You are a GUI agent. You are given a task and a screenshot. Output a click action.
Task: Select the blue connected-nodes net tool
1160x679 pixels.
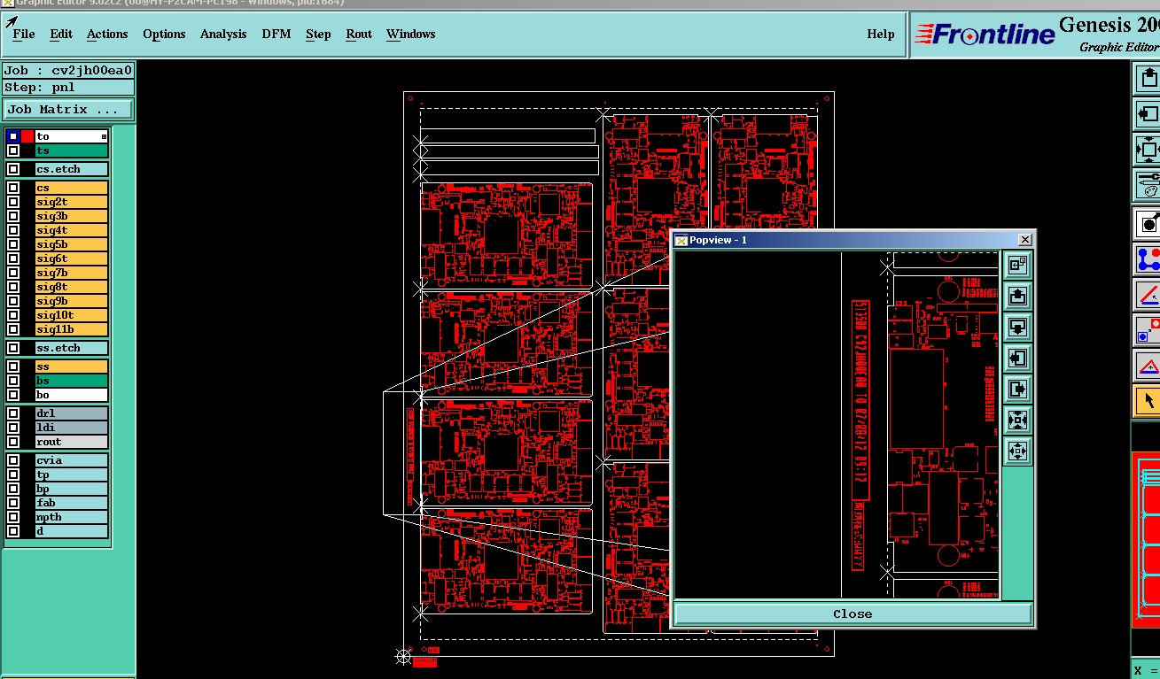point(1149,258)
